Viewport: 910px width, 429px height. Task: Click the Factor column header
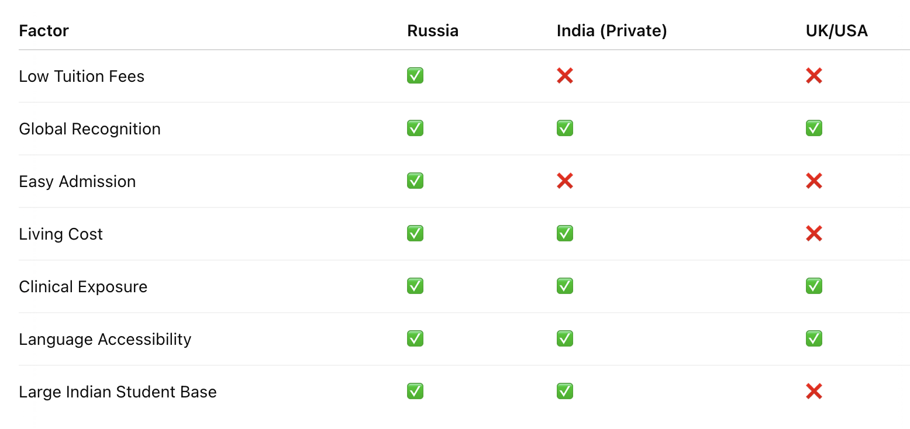(x=44, y=30)
